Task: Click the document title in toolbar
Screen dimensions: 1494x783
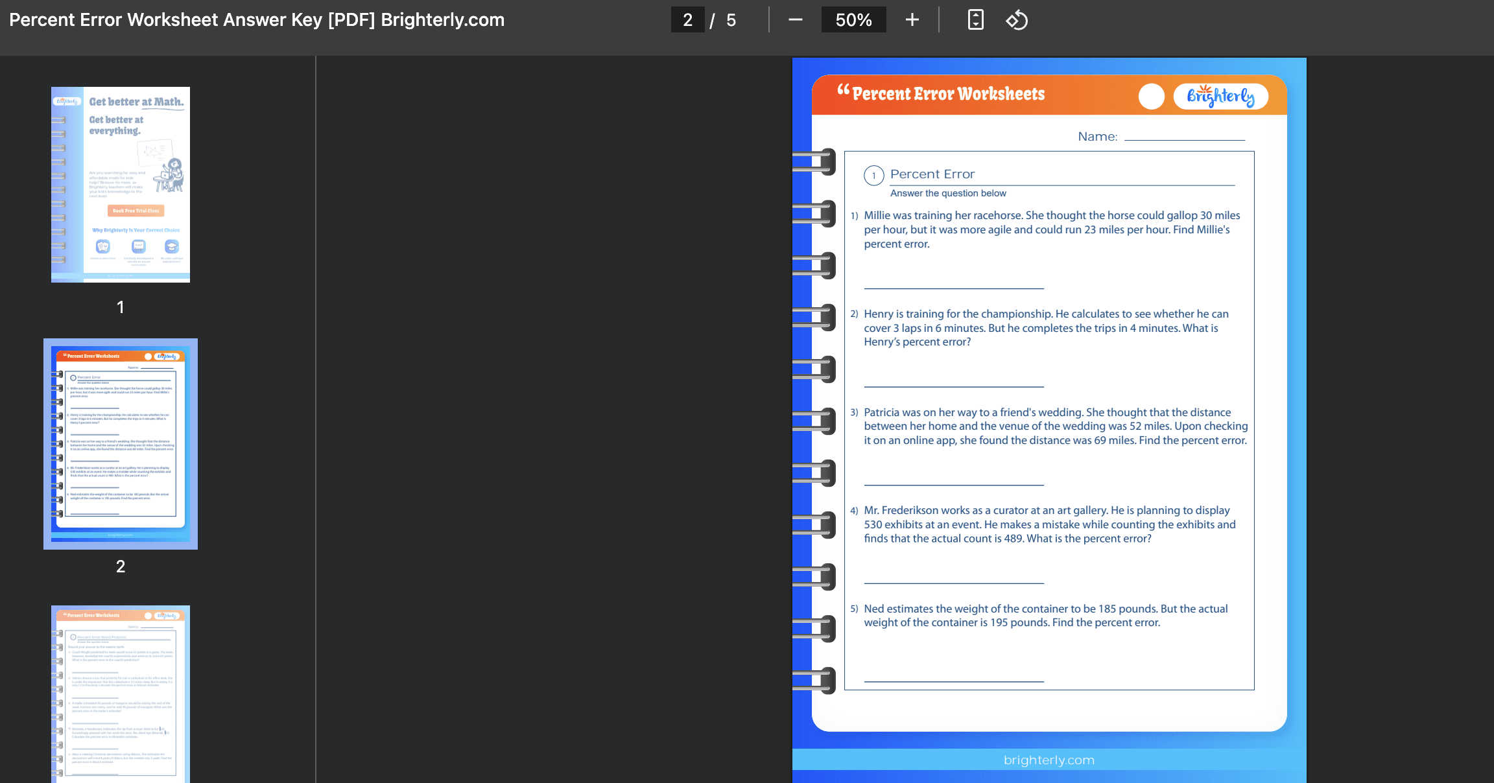Action: point(257,20)
